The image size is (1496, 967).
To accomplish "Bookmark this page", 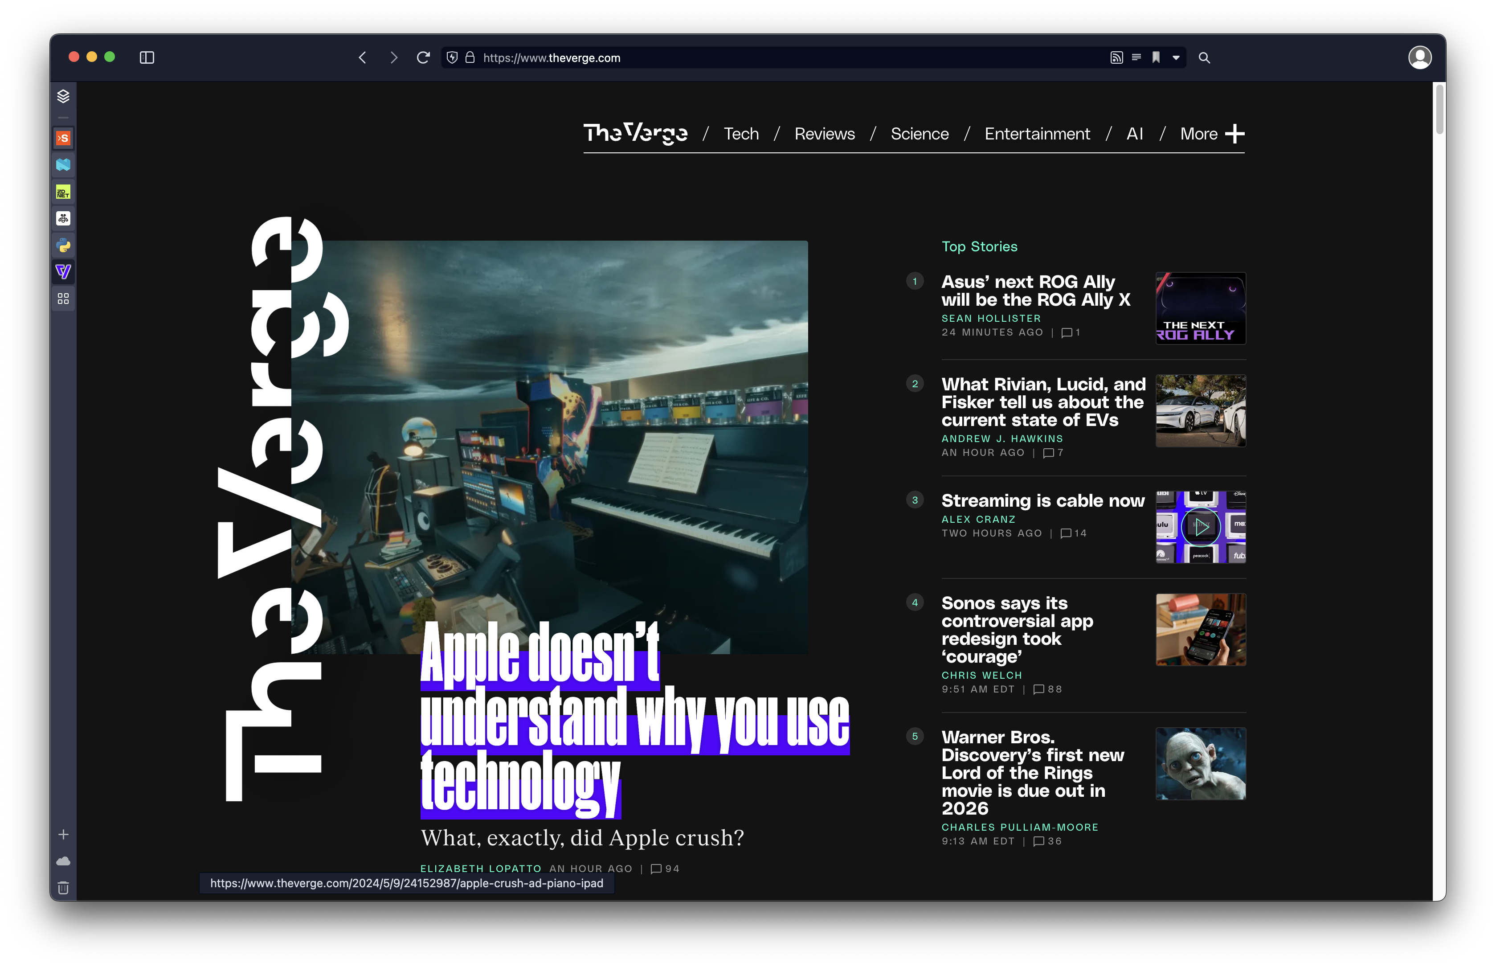I will pos(1156,58).
